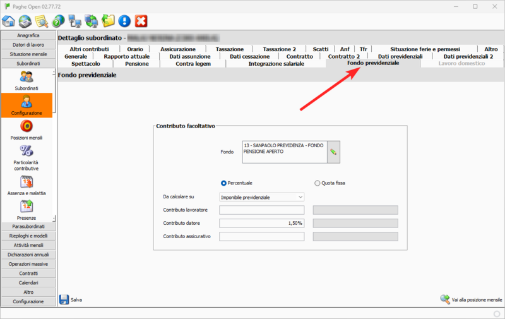Click the green edit icon beside Fondo
Image resolution: width=505 pixels, height=319 pixels.
click(333, 152)
